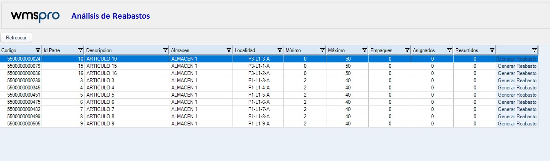
Task: Click the wmspro logo
Action: click(x=35, y=16)
